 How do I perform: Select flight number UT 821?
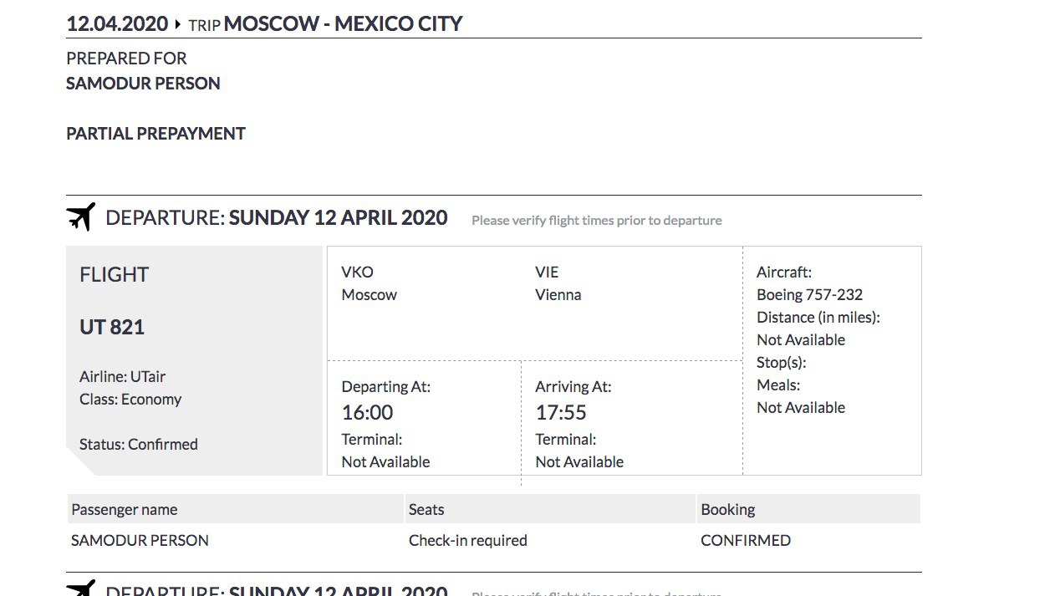click(112, 327)
